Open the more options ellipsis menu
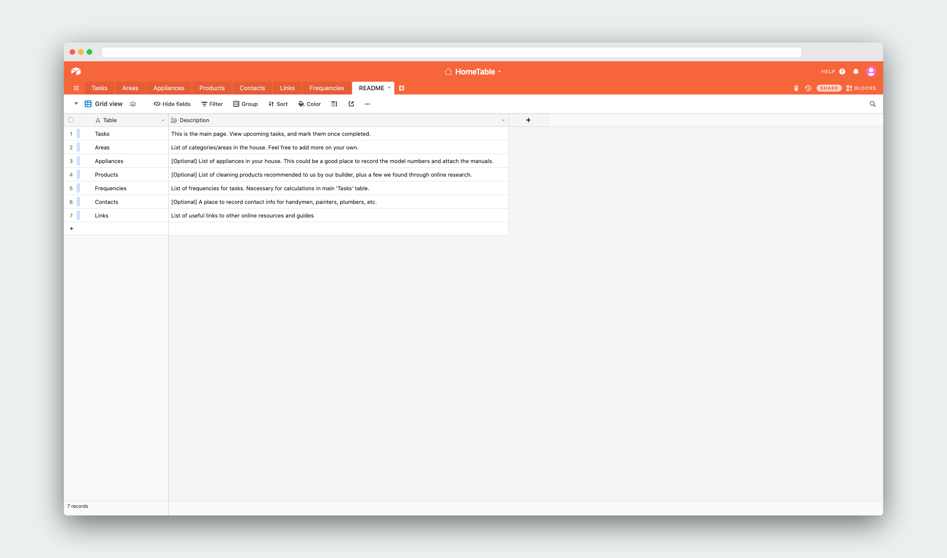Screen dimensions: 947x558 click(367, 104)
